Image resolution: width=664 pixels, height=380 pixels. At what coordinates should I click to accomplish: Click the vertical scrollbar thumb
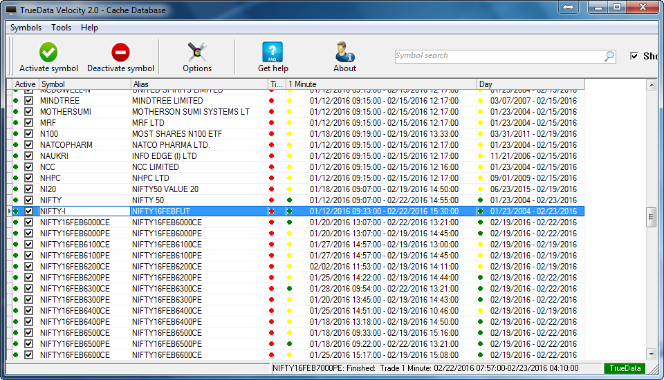[652, 218]
